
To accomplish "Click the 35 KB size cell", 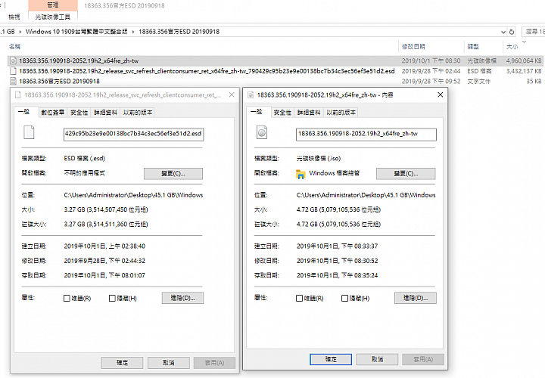I will 534,81.
